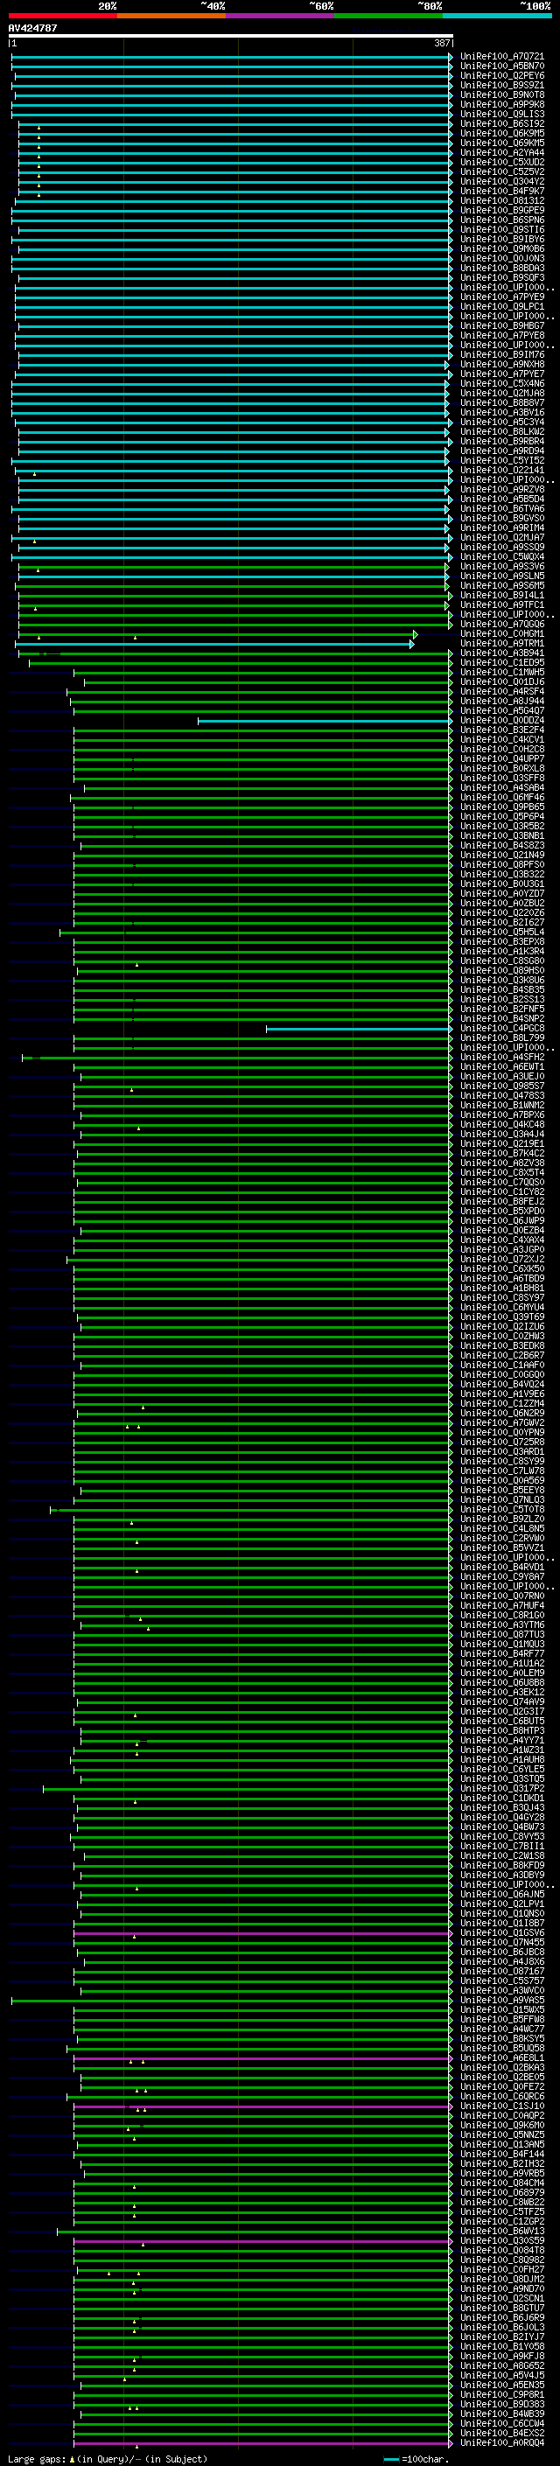The image size is (560, 2466).
Task: Click the '=100char.' scale legend
Action: [425, 2458]
